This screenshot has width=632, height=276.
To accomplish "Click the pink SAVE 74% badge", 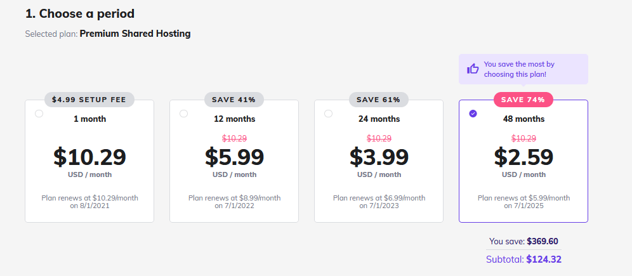I will [x=523, y=100].
